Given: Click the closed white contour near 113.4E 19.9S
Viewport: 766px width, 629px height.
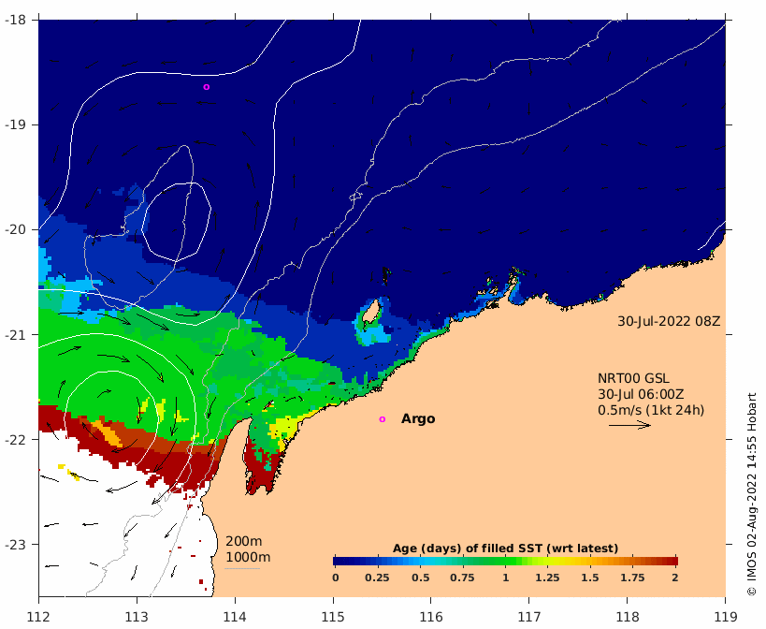Looking at the screenshot, I should click(177, 222).
